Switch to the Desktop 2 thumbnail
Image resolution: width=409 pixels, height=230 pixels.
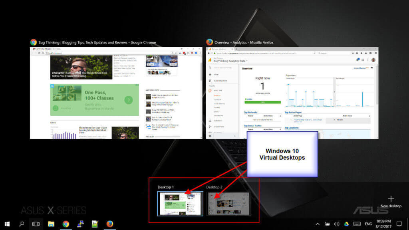pos(228,204)
